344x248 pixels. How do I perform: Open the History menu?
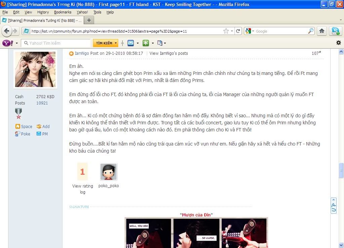[x=43, y=12]
